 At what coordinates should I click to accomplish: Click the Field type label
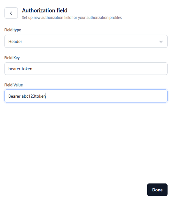(13, 30)
